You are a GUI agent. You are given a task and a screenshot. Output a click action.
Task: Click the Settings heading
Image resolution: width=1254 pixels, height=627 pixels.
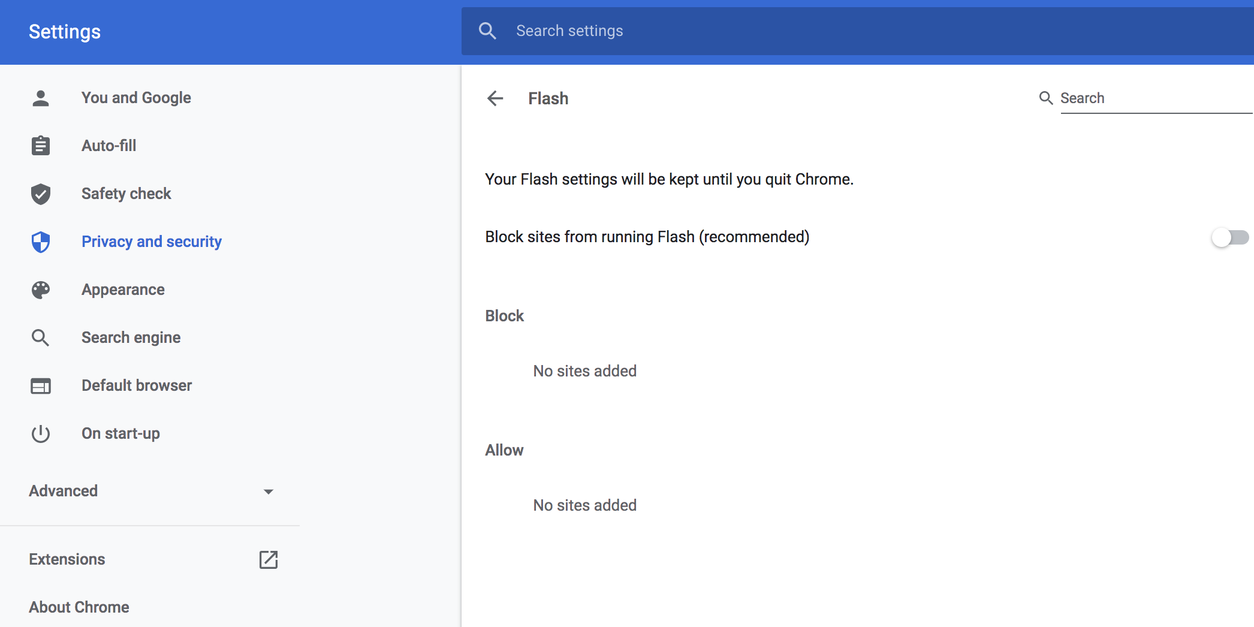tap(64, 31)
